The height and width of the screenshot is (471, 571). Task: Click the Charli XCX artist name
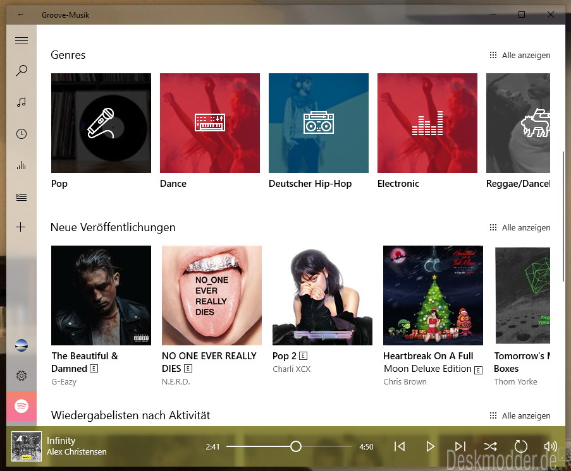[x=292, y=369]
